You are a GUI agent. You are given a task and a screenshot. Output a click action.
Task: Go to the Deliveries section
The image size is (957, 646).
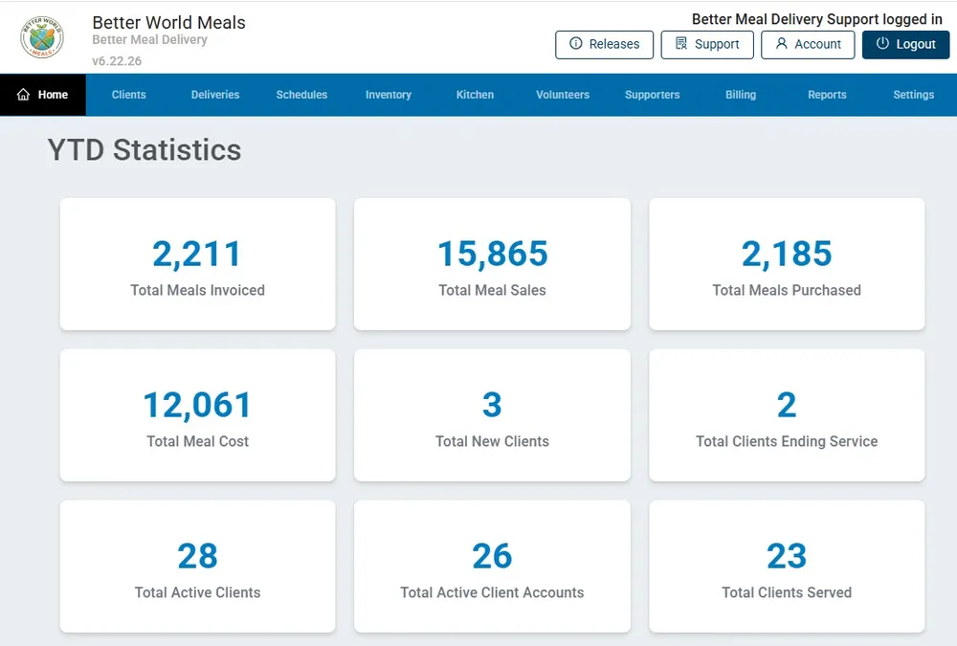pos(215,95)
